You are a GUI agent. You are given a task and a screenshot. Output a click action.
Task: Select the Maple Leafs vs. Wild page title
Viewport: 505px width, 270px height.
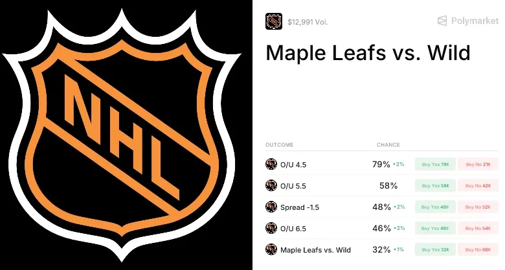(368, 52)
